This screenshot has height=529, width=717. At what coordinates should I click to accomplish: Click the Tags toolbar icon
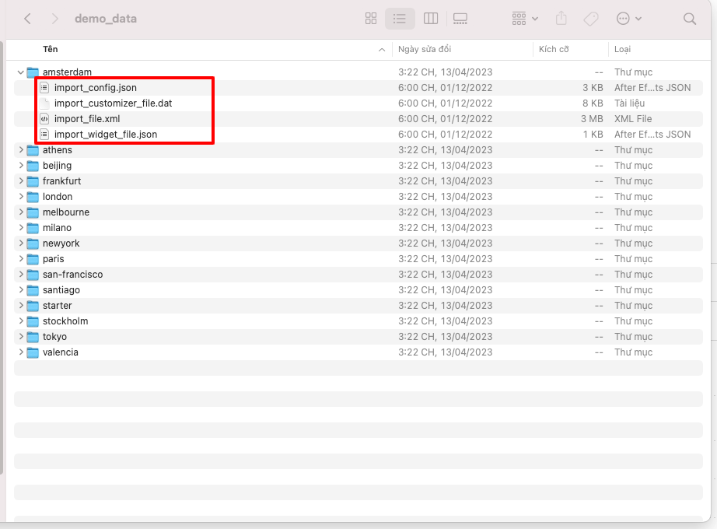(591, 19)
